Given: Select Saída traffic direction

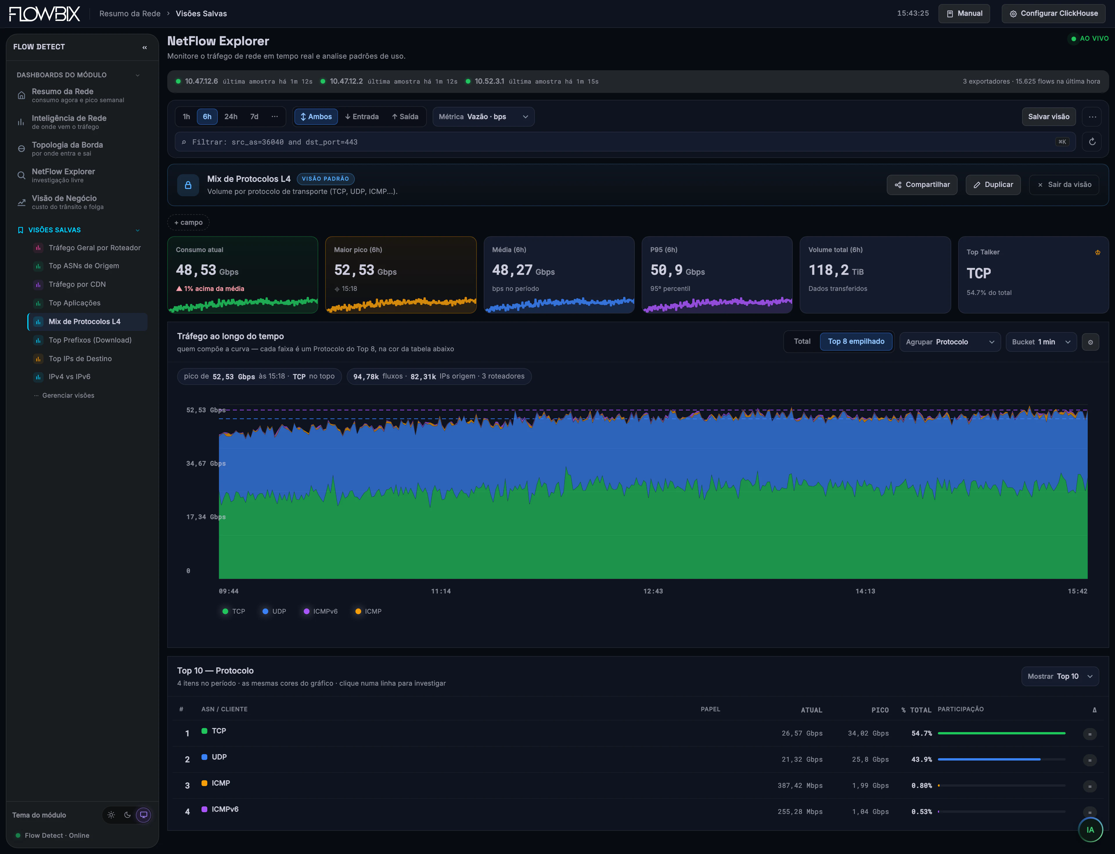Looking at the screenshot, I should tap(405, 117).
